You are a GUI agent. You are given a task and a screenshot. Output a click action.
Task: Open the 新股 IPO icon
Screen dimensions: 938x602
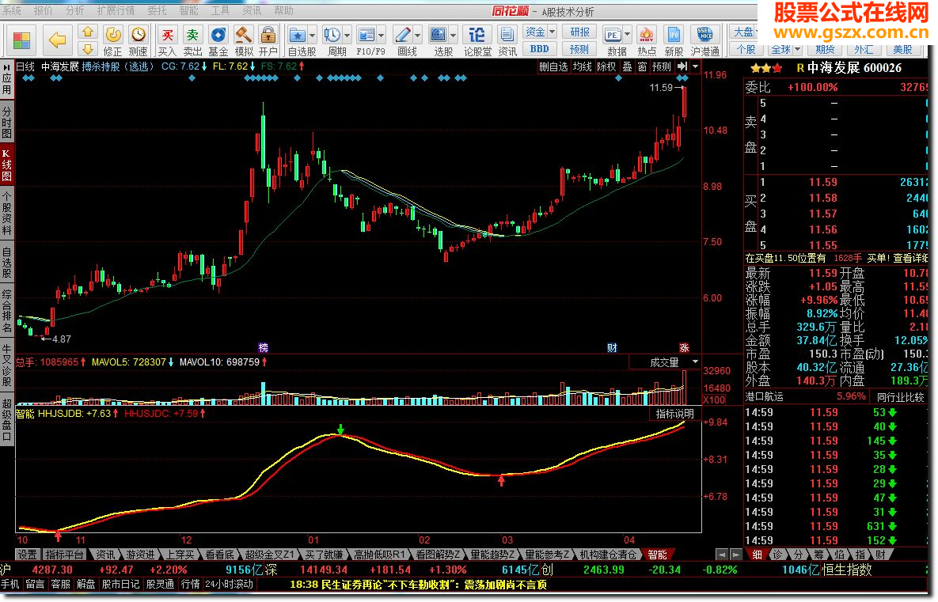click(674, 35)
